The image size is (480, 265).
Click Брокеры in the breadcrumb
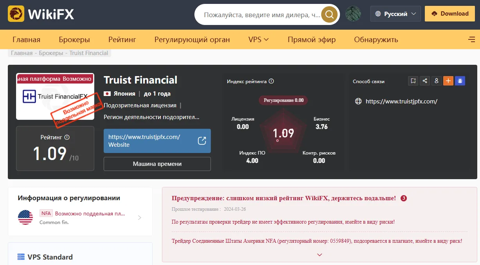click(x=51, y=53)
